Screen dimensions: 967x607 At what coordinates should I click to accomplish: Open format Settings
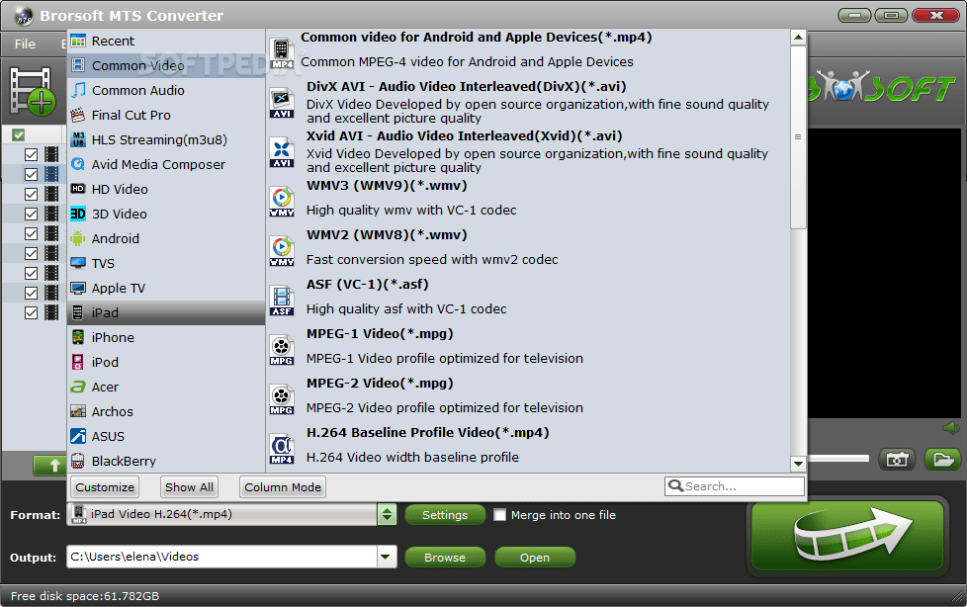tap(445, 514)
